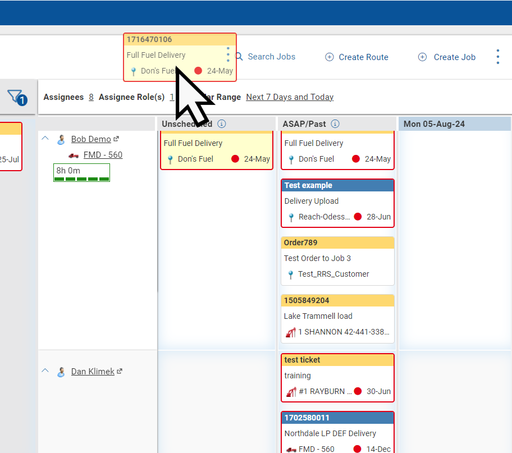The height and width of the screenshot is (453, 512).
Task: Open the 1505849204 job card header
Action: click(x=337, y=300)
